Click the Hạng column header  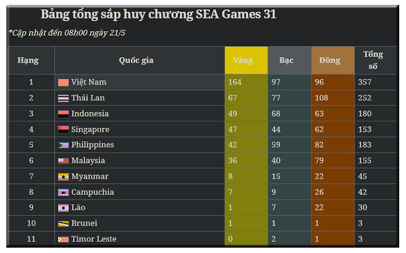pyautogui.click(x=28, y=60)
